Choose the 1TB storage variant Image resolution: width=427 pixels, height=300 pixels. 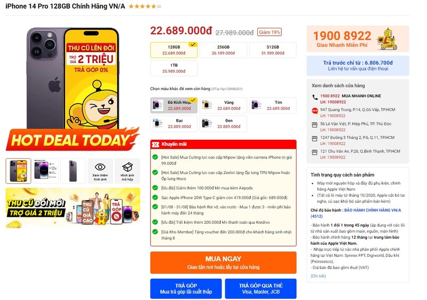tap(174, 68)
